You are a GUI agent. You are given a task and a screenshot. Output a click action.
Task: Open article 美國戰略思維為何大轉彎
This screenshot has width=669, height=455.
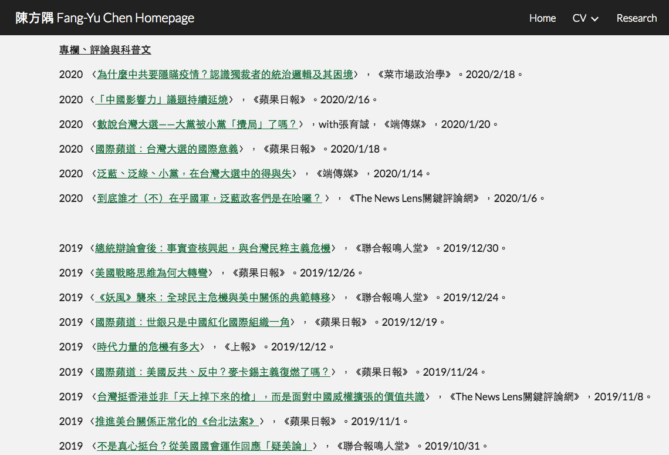[x=151, y=273]
